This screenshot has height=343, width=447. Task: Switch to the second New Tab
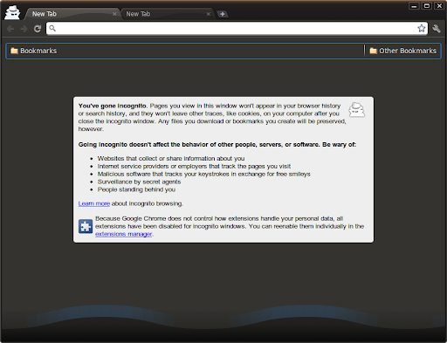[167, 14]
